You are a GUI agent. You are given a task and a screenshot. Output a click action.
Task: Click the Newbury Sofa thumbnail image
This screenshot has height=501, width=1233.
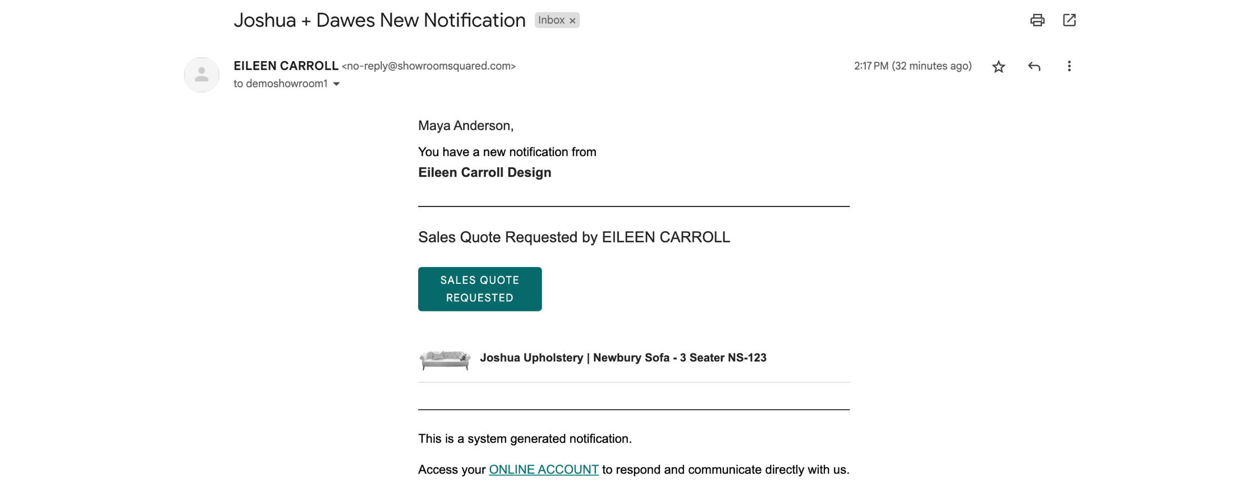pyautogui.click(x=445, y=360)
